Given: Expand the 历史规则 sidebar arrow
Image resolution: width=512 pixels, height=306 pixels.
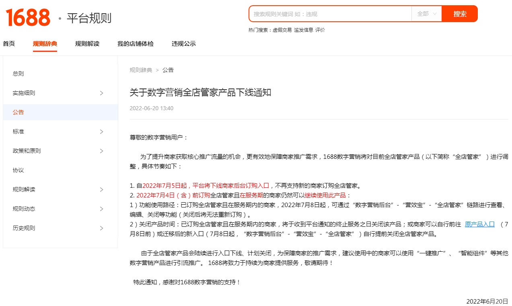Looking at the screenshot, I should tap(101, 228).
